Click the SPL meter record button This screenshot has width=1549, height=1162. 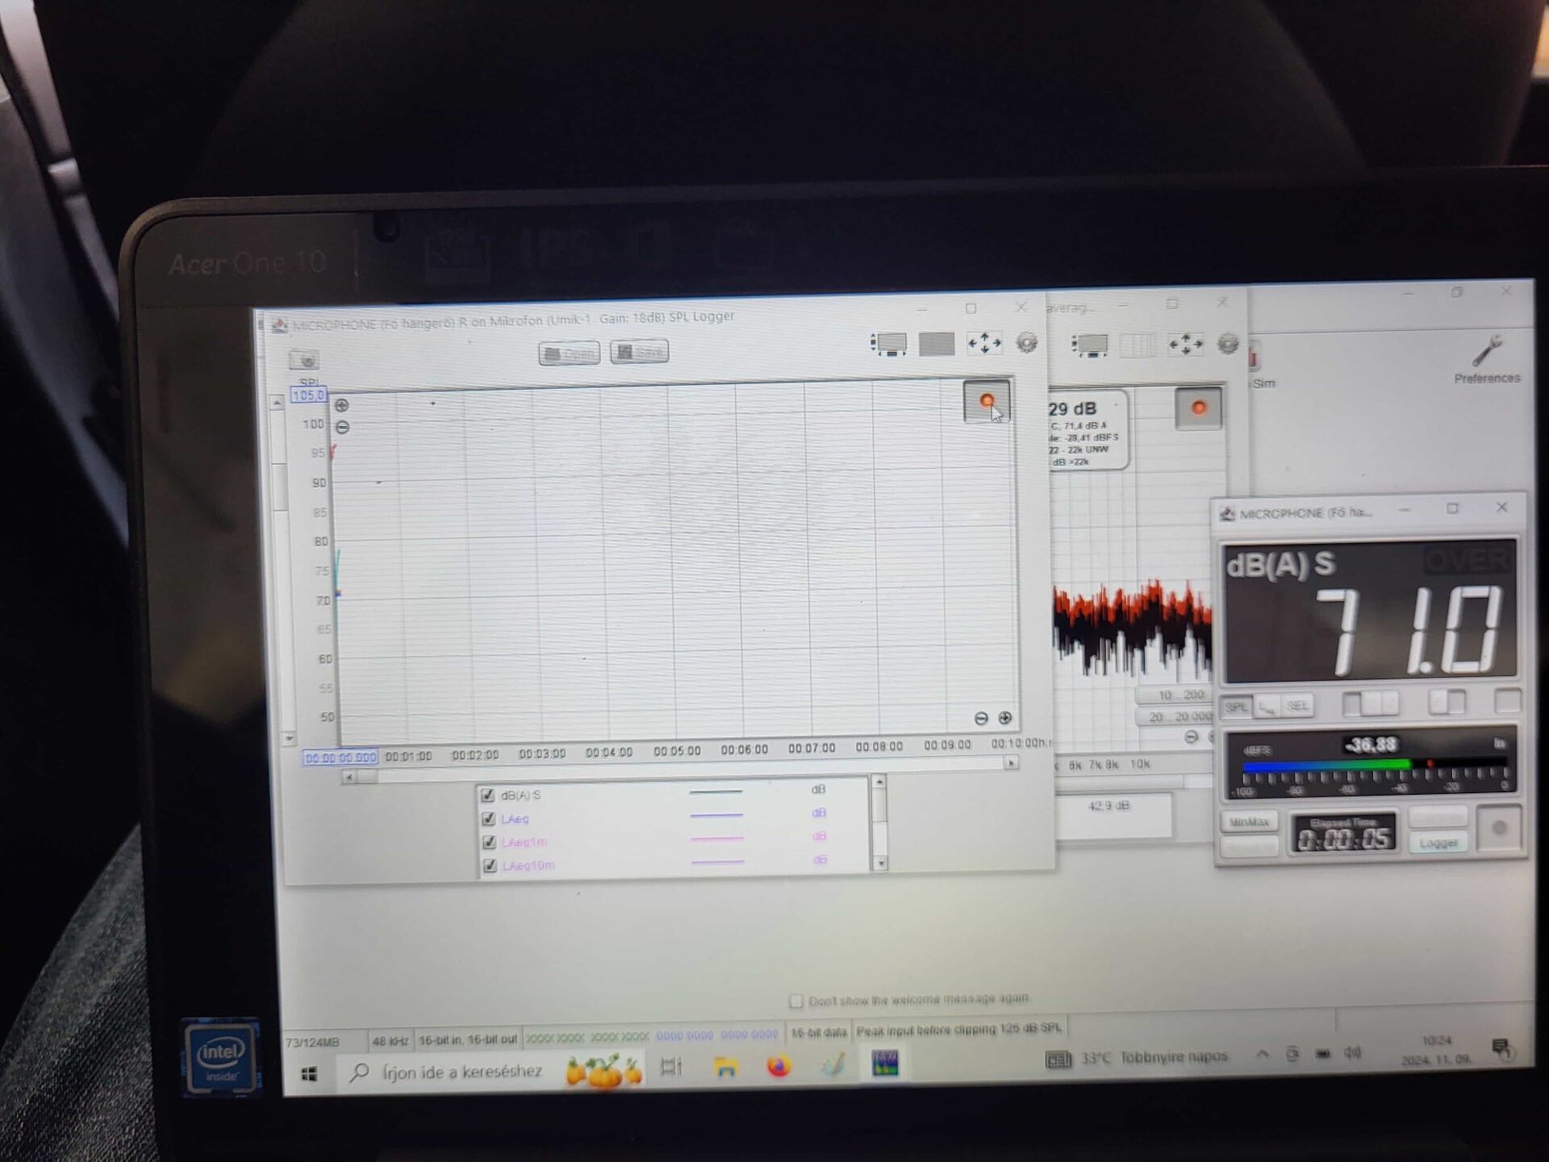point(1499,828)
